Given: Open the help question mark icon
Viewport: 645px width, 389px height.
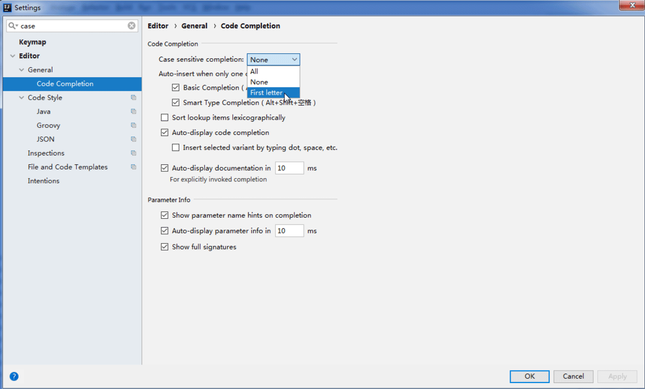Looking at the screenshot, I should click(14, 377).
